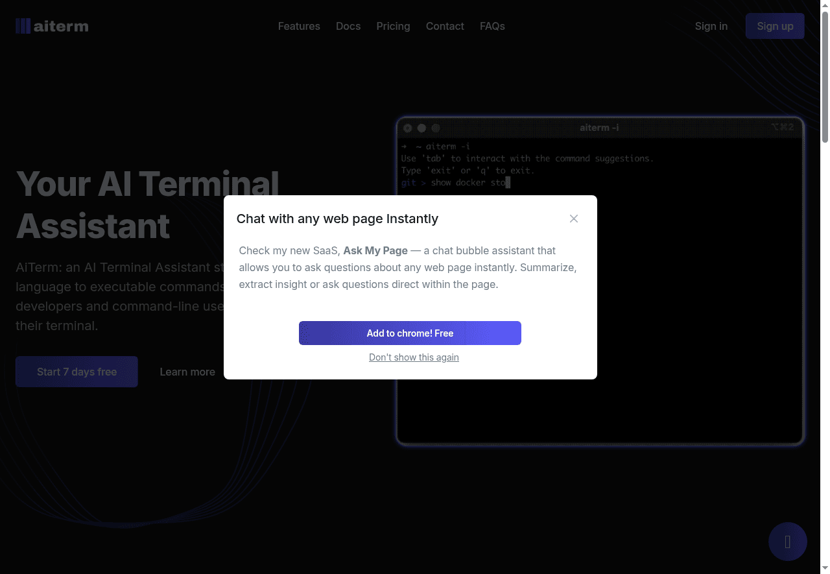Open the Contact page
The height and width of the screenshot is (574, 830).
pos(445,26)
